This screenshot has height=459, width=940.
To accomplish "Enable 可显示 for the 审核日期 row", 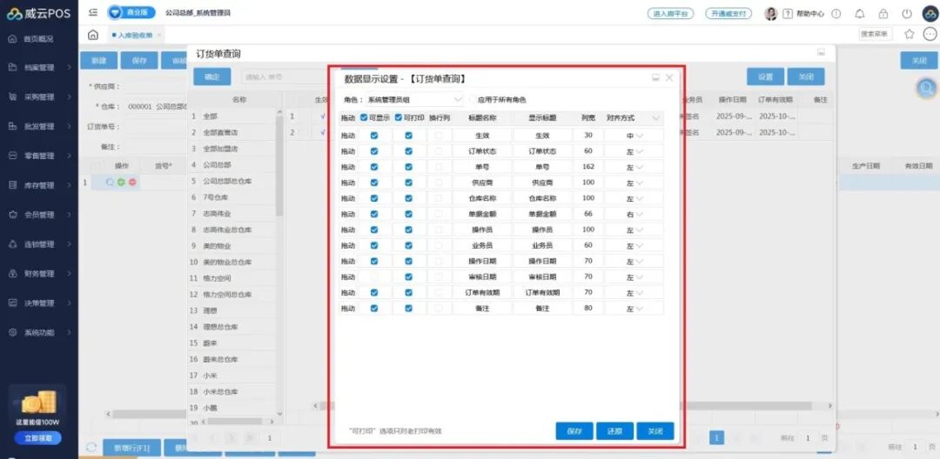I will pyautogui.click(x=374, y=276).
